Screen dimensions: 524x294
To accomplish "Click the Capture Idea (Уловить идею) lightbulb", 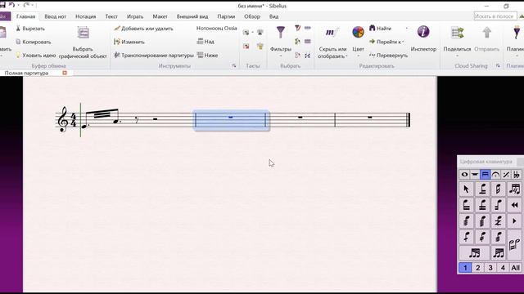I will [18, 56].
